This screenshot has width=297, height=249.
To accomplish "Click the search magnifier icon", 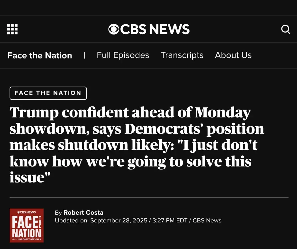I will click(x=285, y=29).
